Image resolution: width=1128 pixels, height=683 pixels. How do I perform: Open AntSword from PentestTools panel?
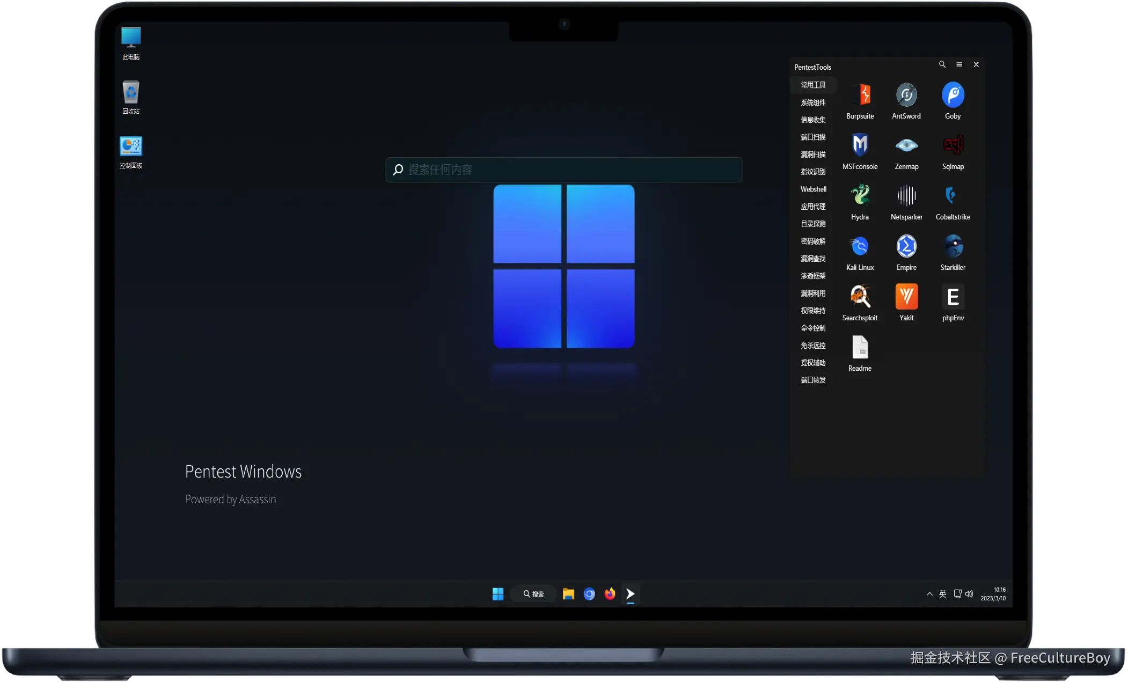pos(906,95)
